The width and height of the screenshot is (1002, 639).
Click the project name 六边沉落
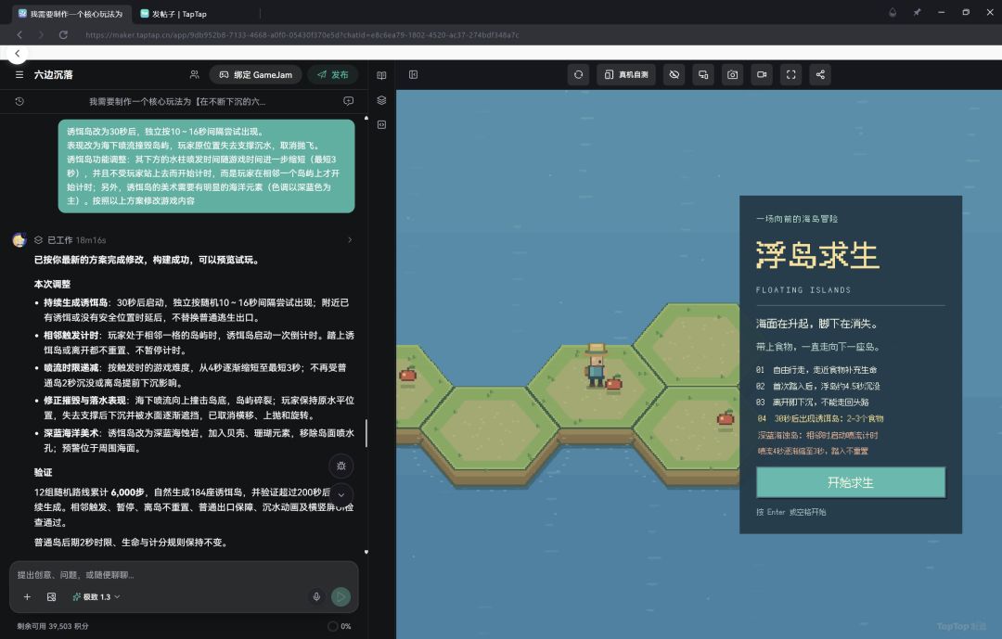pos(53,75)
